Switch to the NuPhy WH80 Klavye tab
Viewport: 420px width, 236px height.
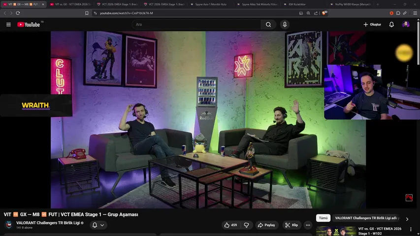click(351, 4)
